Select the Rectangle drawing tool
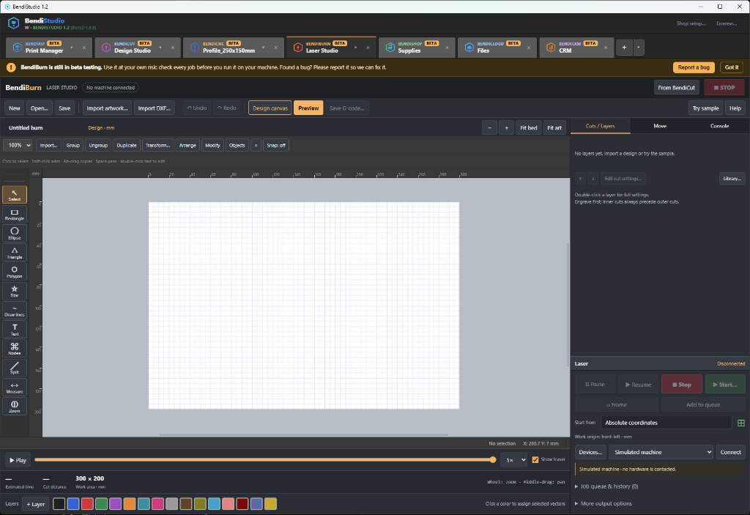The image size is (750, 515). [x=15, y=214]
